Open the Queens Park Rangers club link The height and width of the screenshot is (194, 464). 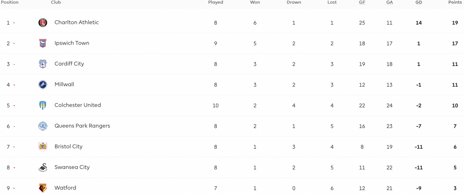click(82, 126)
